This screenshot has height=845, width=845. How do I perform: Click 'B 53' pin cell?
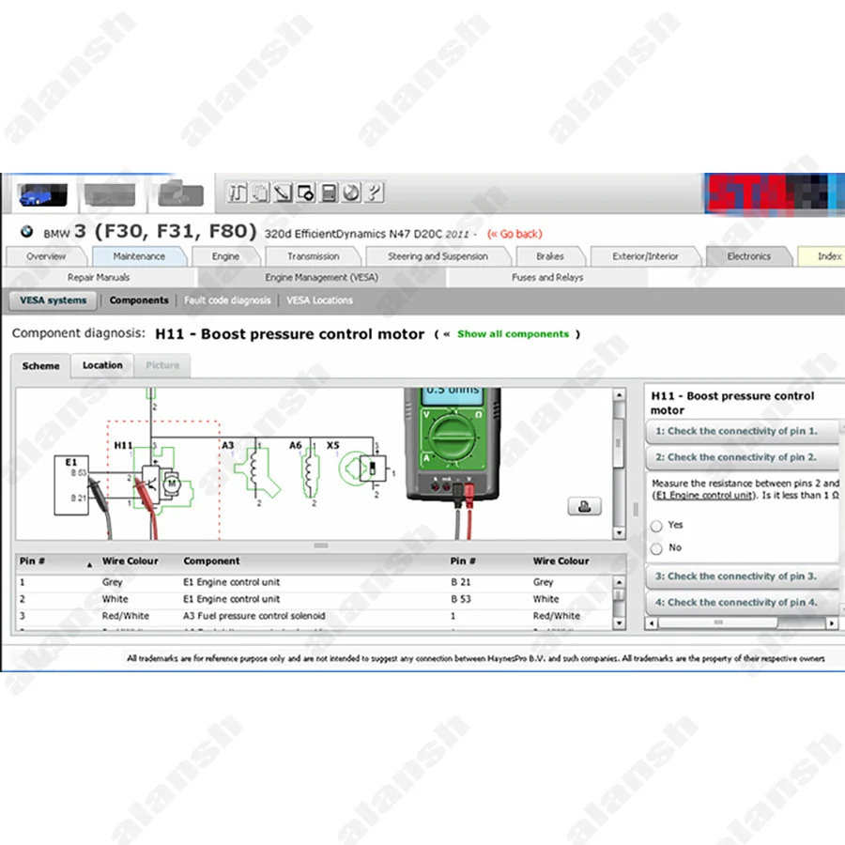[461, 599]
